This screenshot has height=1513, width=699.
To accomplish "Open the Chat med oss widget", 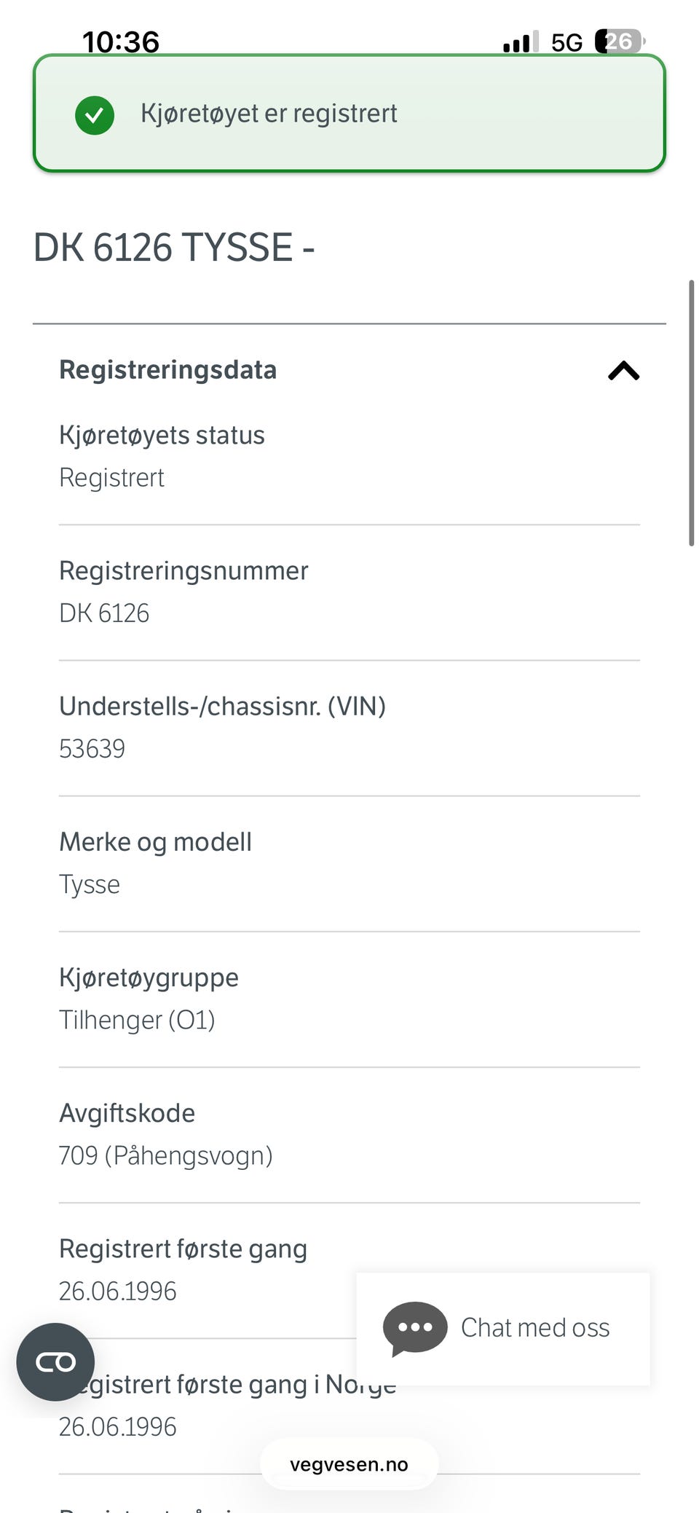I will click(x=503, y=1329).
